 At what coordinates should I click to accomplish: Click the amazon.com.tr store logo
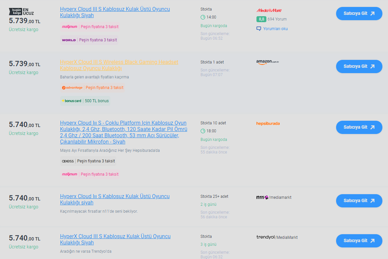(x=267, y=62)
